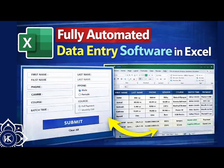
Task: Select the FIRST NAME column header
Action: tap(121, 92)
